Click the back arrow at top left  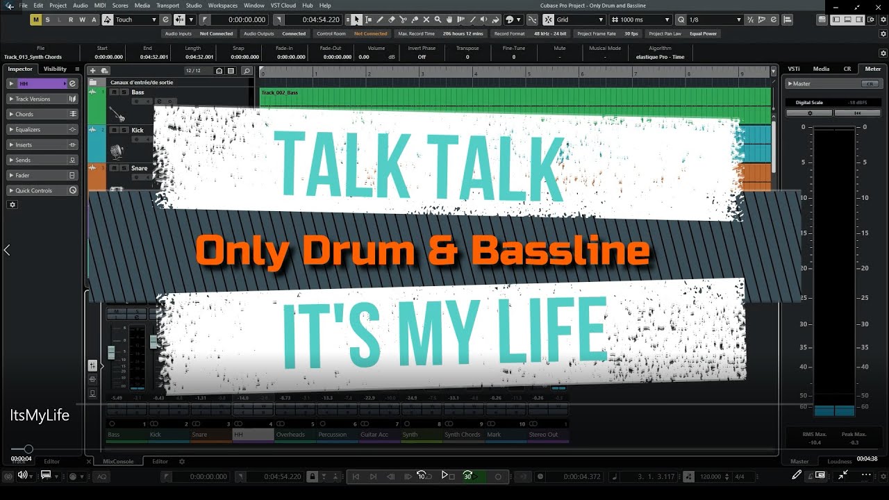pos(10,6)
